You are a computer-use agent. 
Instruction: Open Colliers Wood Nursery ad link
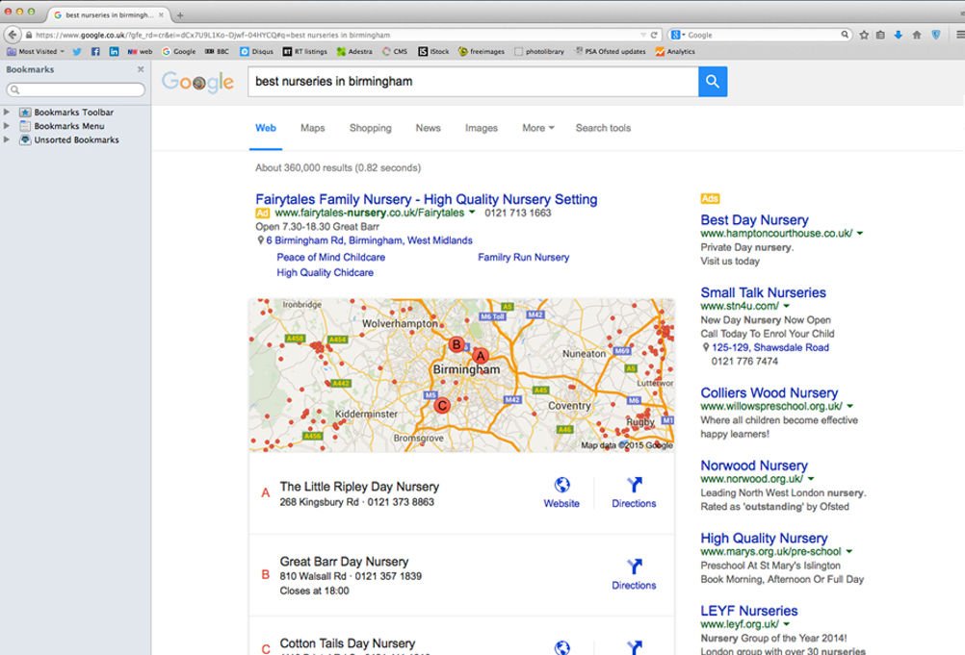tap(769, 392)
